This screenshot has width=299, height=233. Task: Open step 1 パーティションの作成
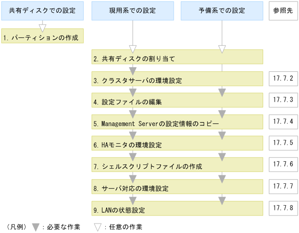point(42,36)
